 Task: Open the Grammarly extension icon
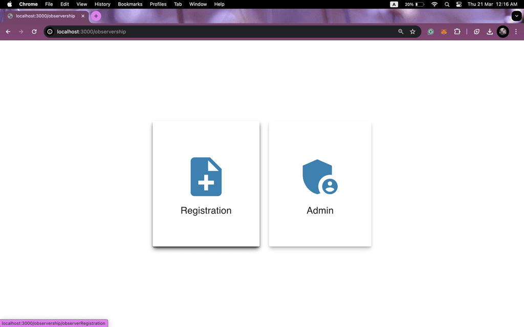tap(431, 32)
